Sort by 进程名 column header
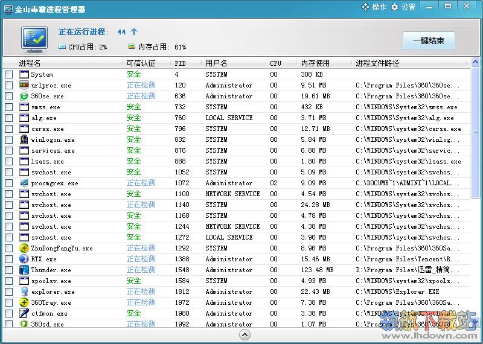Viewport: 483px width, 344px height. click(x=30, y=63)
